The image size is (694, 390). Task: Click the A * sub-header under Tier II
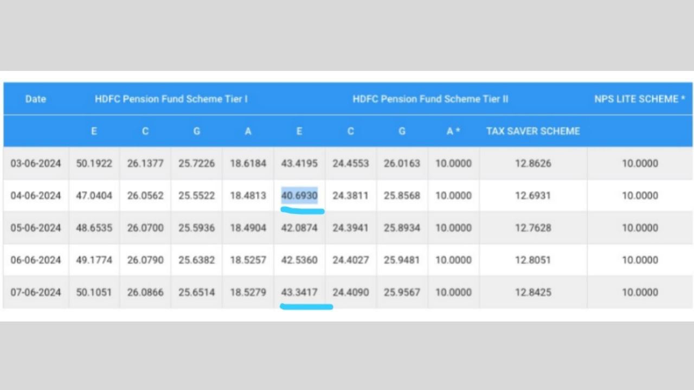pyautogui.click(x=453, y=131)
